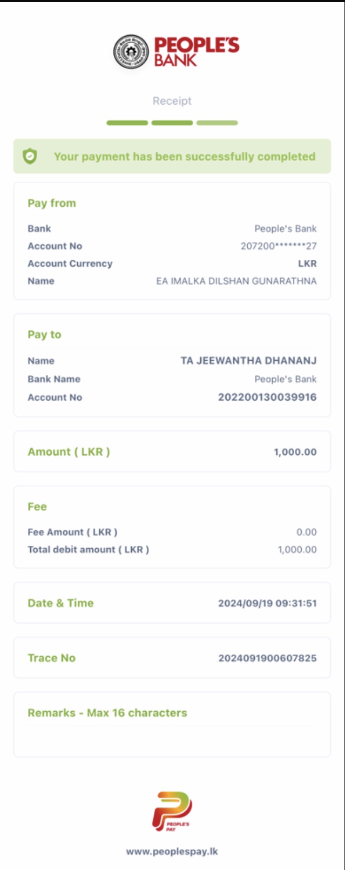Click the Receipt heading text
This screenshot has height=870, width=345.
point(172,101)
